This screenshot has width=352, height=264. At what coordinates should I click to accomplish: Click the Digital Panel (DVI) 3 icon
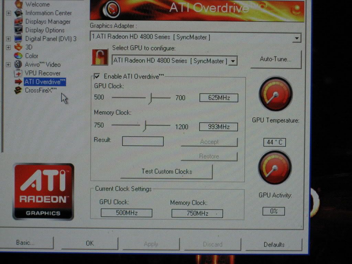[x=19, y=38]
